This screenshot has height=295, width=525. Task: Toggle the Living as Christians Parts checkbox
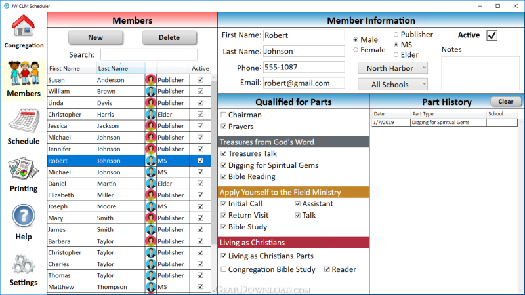pos(224,256)
